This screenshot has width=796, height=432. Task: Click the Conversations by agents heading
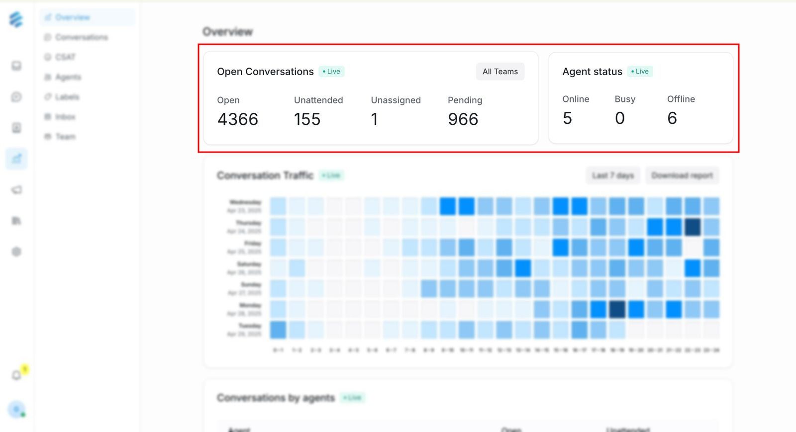(x=276, y=398)
